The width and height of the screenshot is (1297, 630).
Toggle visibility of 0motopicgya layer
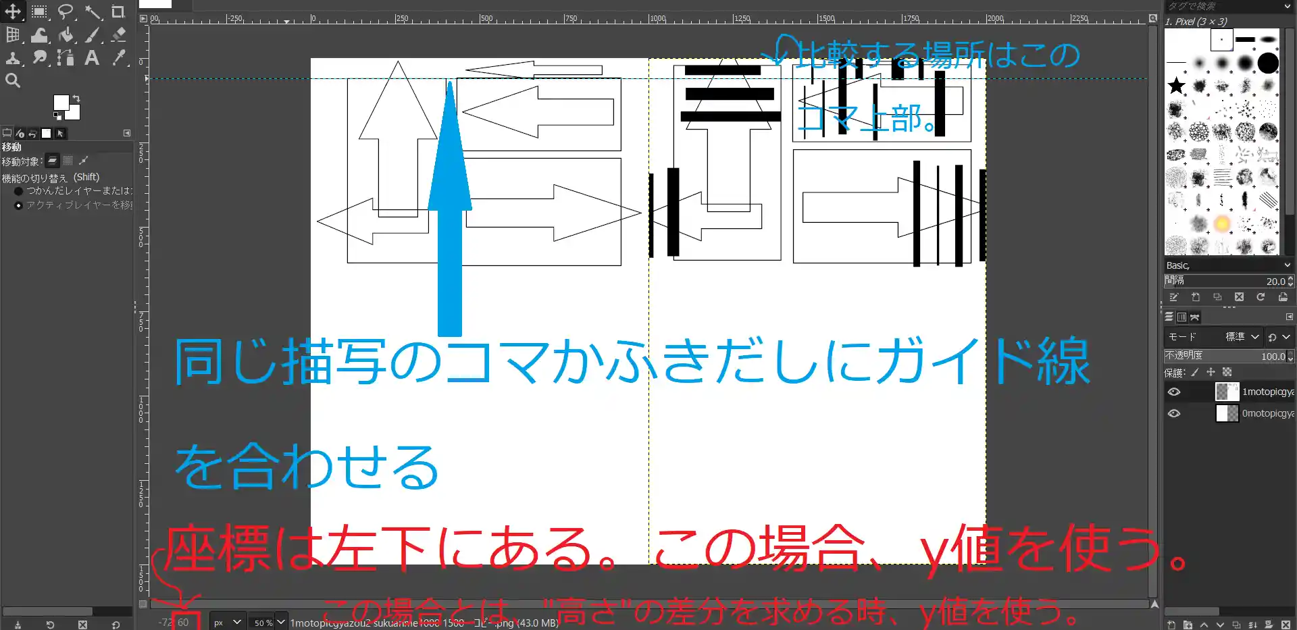1174,413
